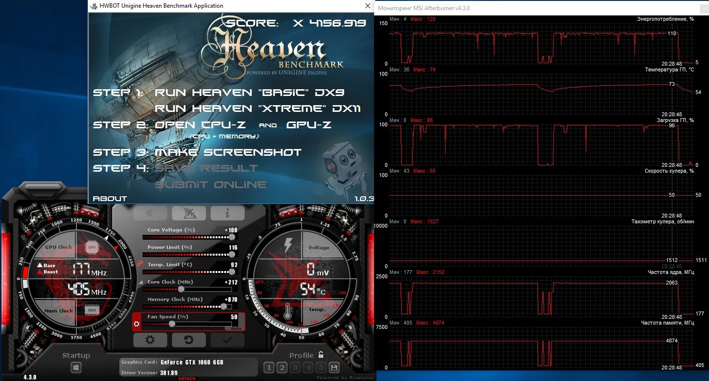Enable Startup with the Windows toggle button

click(75, 367)
